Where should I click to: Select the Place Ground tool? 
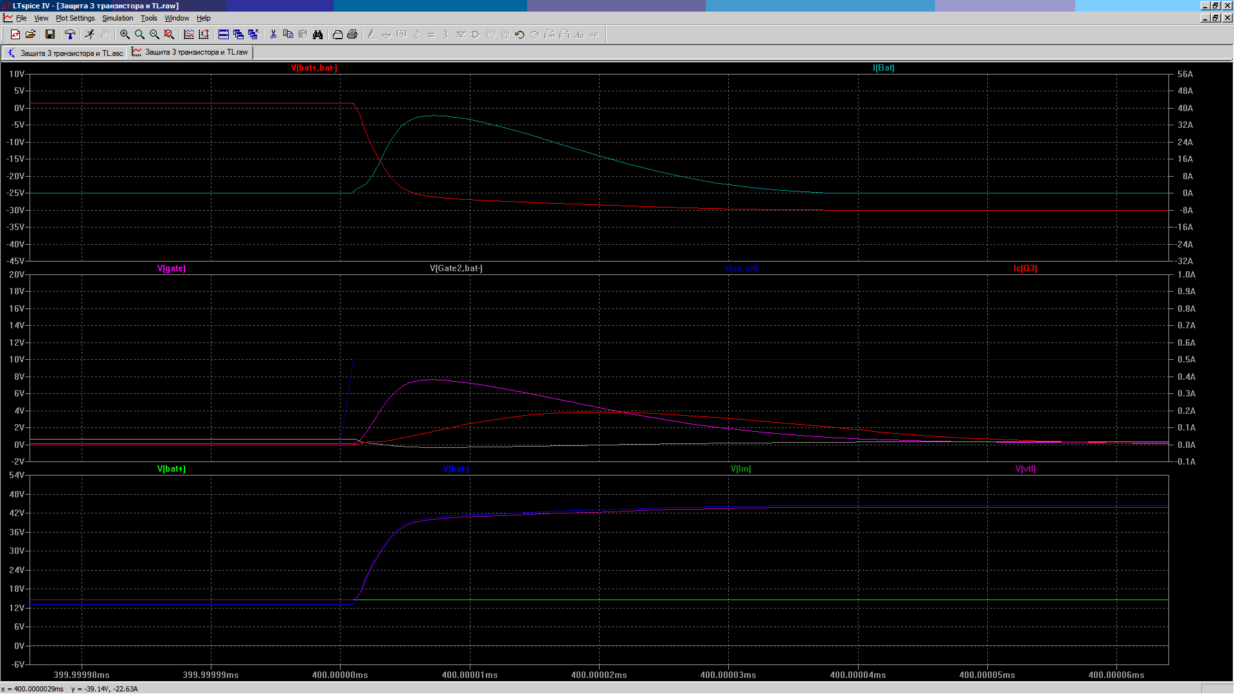387,35
